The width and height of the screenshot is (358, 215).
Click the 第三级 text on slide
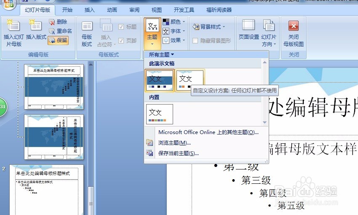click(256, 180)
